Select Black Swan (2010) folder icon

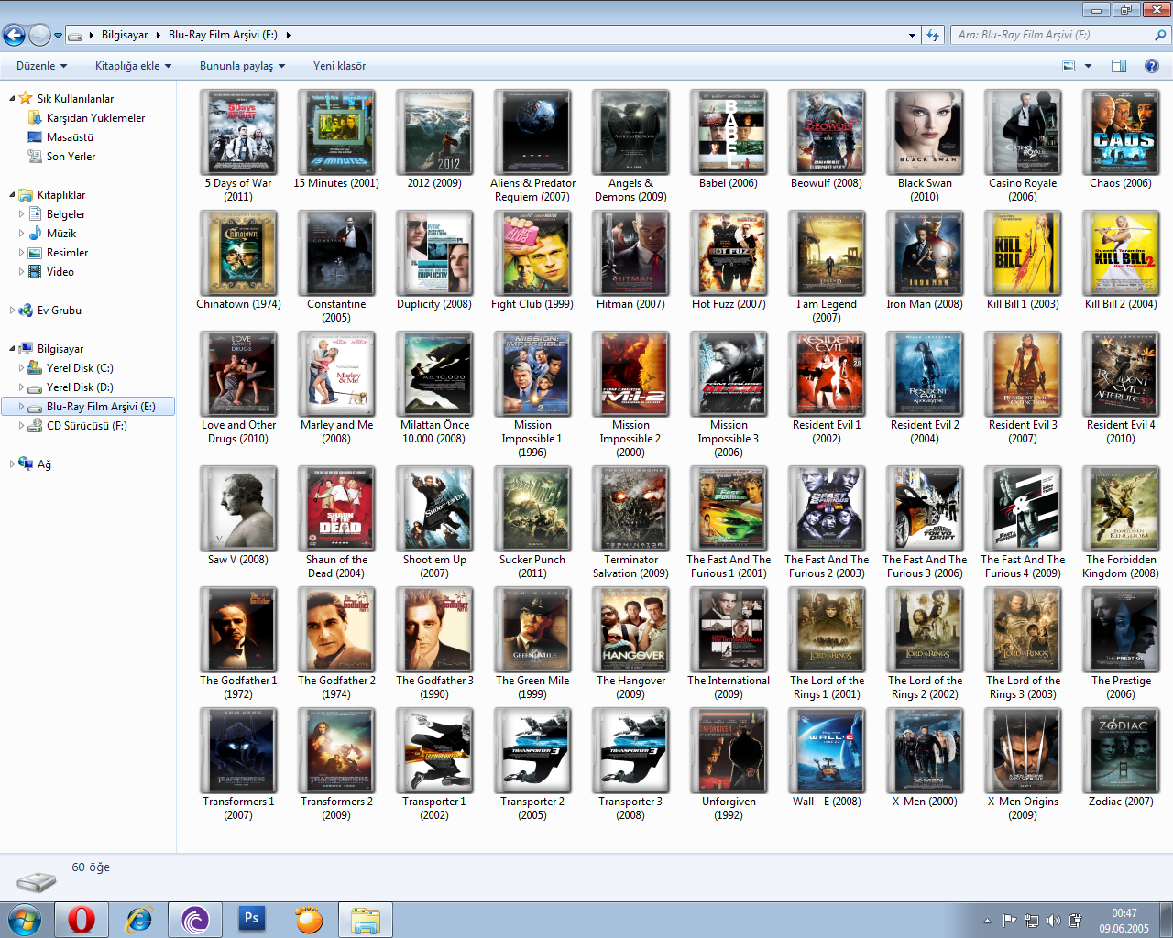(x=926, y=133)
